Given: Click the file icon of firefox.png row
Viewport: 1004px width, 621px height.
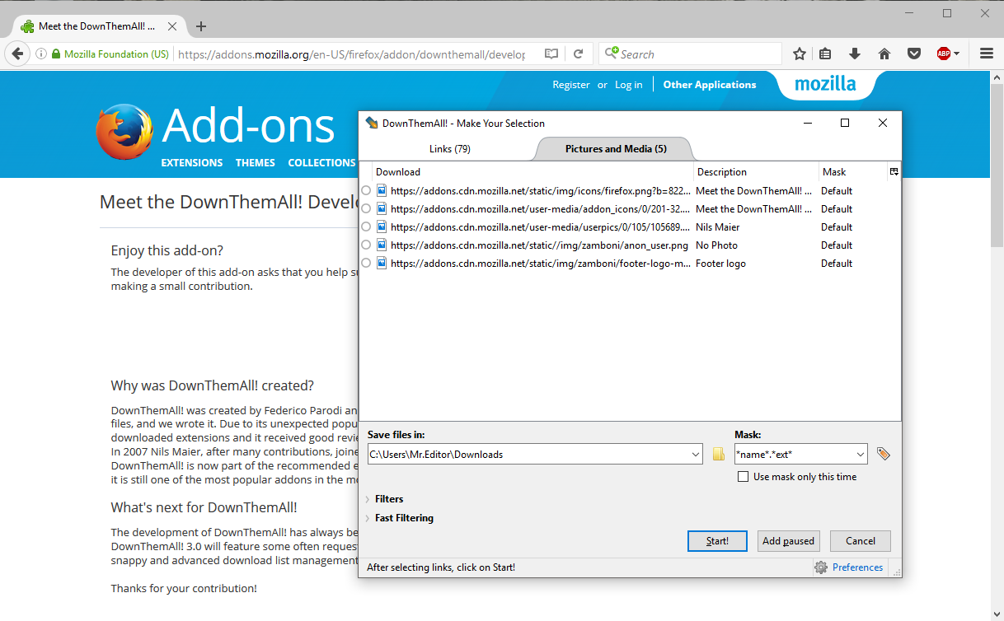Looking at the screenshot, I should point(382,190).
